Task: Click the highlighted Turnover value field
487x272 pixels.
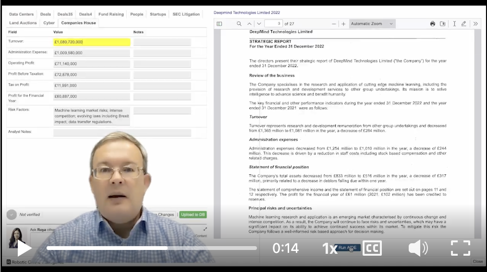Action: tap(92, 42)
